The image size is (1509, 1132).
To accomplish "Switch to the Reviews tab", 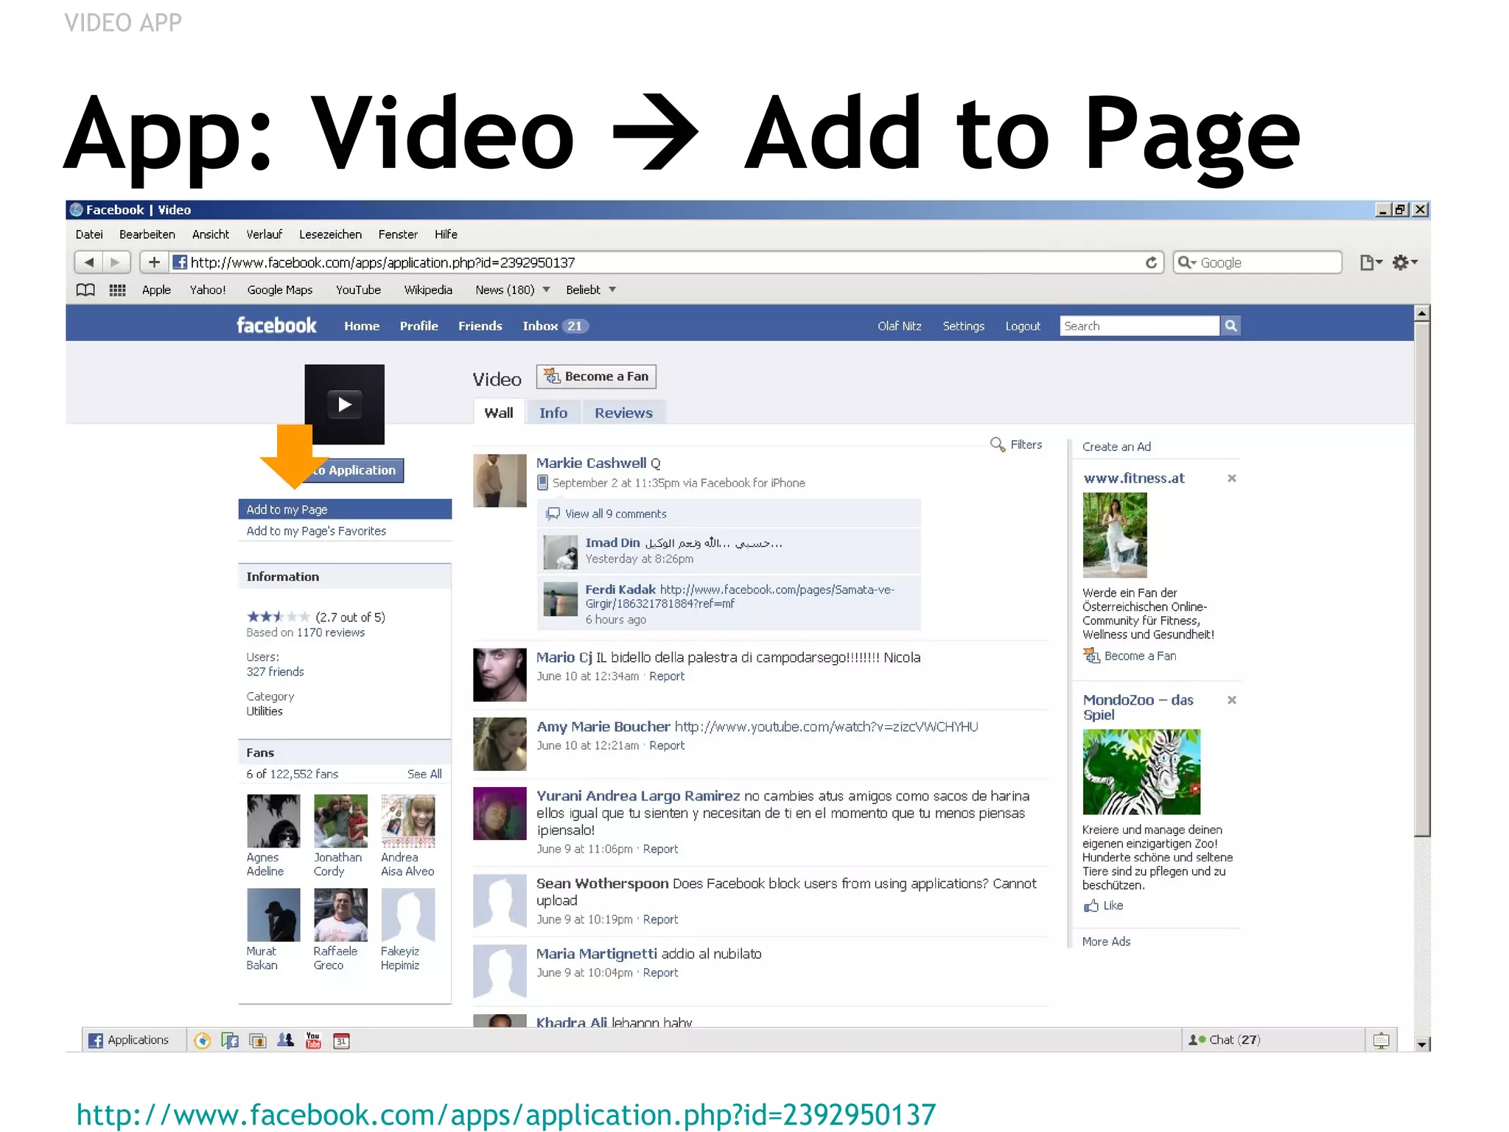I will coord(624,413).
